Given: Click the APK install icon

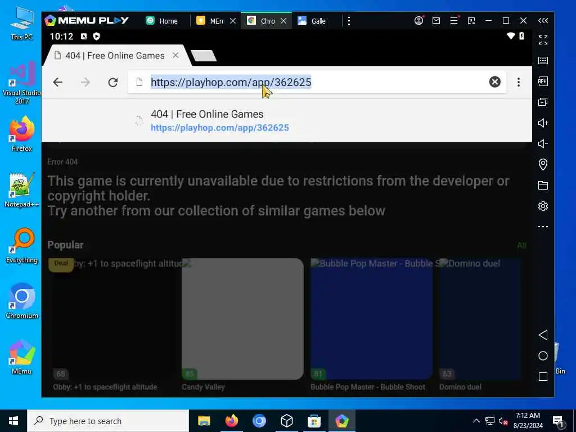Looking at the screenshot, I should [x=543, y=81].
